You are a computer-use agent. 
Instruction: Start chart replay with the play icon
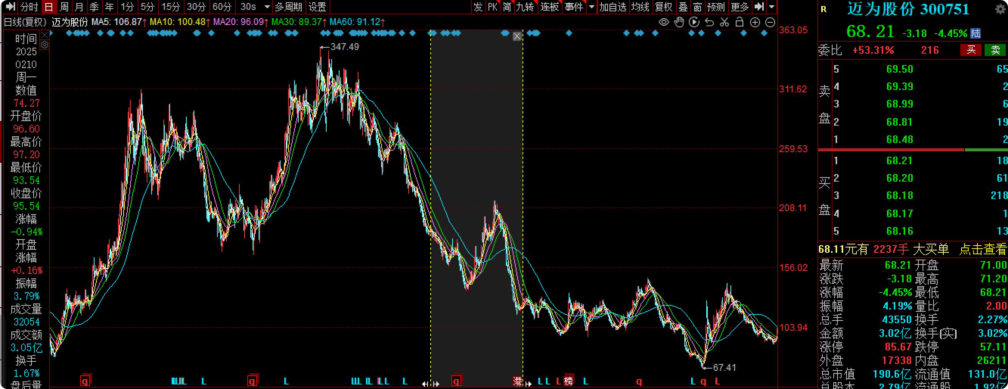tap(694, 22)
